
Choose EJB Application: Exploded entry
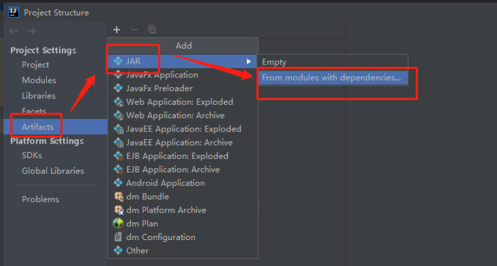click(x=183, y=156)
